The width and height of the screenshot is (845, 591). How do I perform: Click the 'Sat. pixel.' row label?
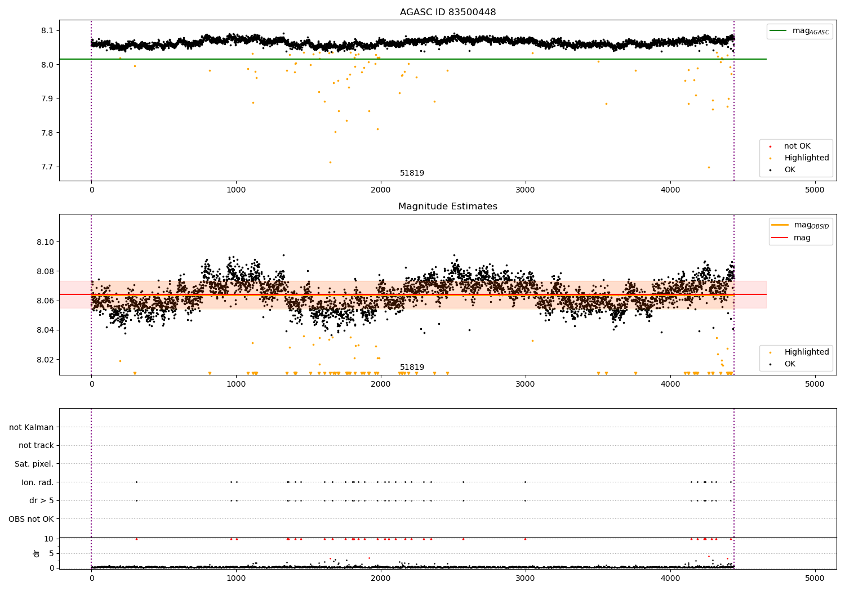point(34,464)
